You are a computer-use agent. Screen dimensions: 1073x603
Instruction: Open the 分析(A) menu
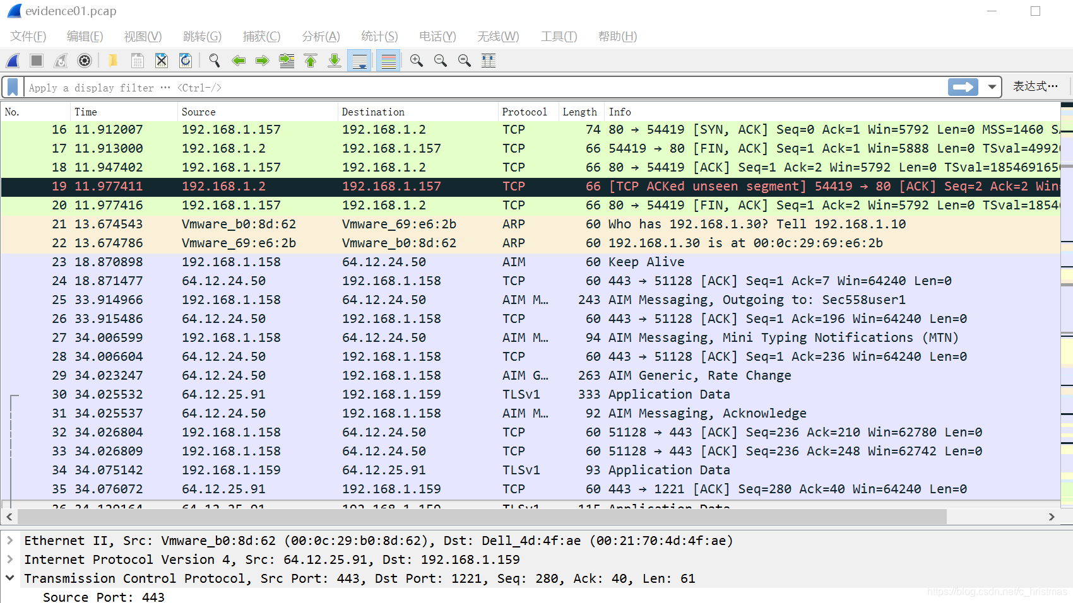click(x=321, y=37)
